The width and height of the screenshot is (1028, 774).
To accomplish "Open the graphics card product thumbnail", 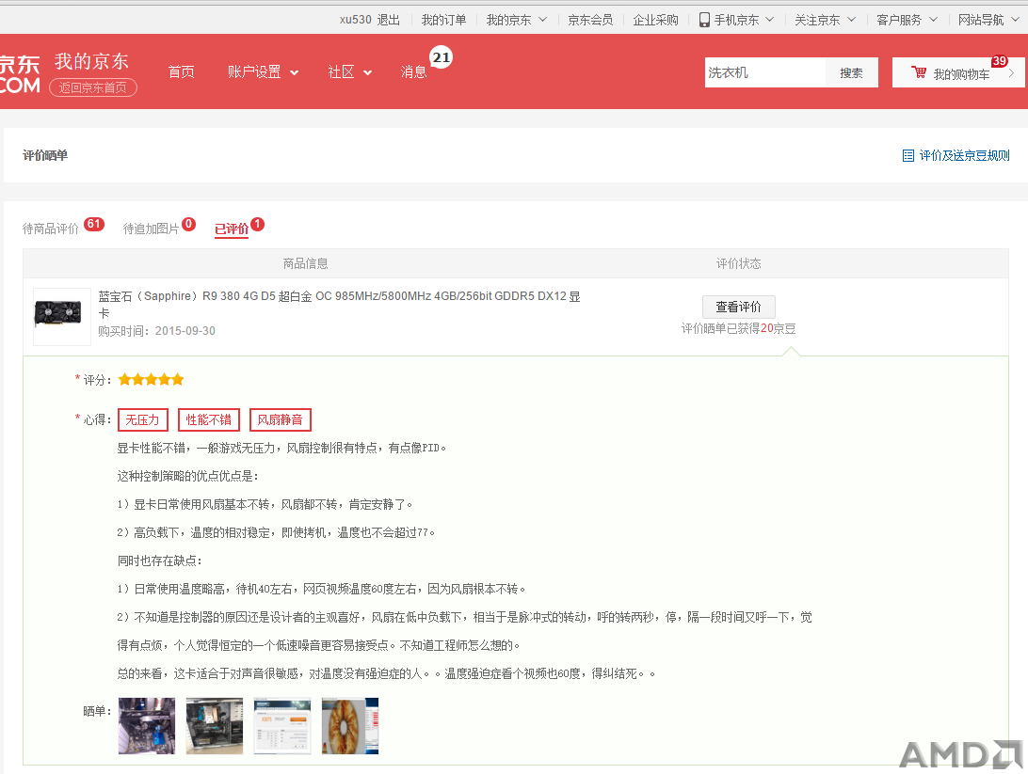I will pyautogui.click(x=61, y=316).
